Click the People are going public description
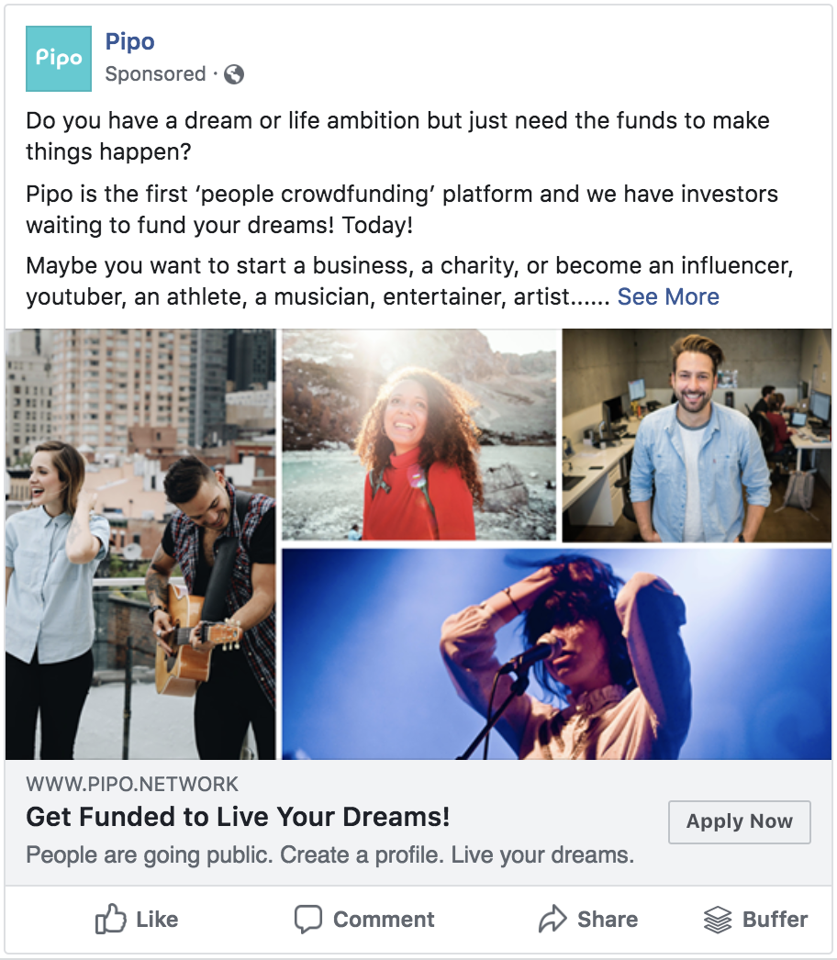This screenshot has width=837, height=960. click(329, 854)
